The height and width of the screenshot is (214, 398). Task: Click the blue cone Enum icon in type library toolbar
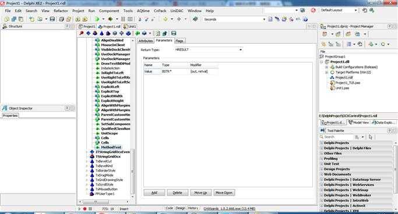pos(101,33)
